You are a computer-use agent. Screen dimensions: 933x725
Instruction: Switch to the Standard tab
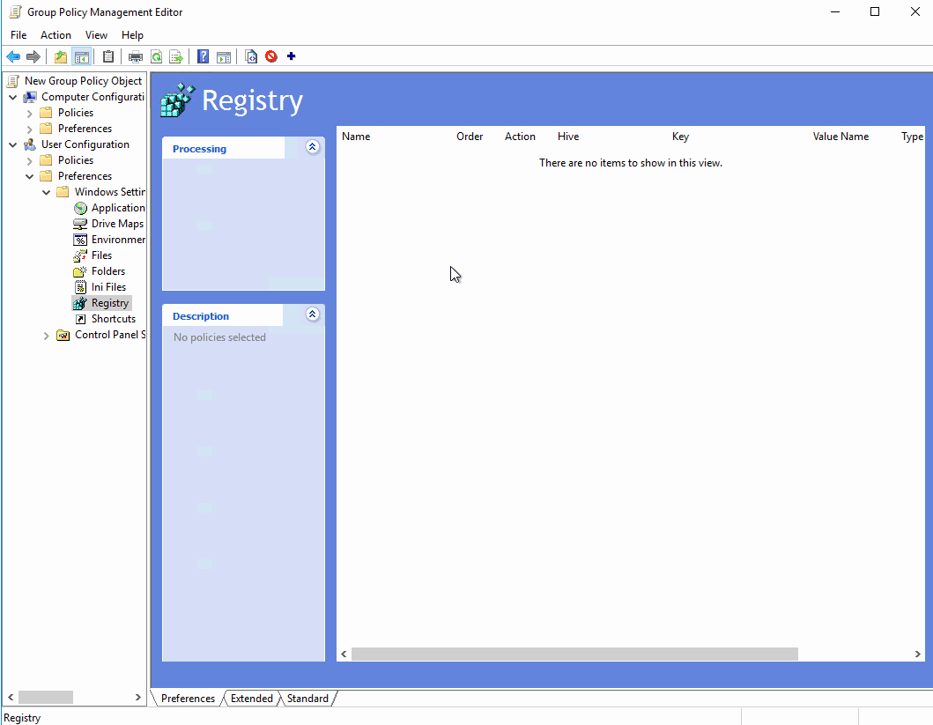pyautogui.click(x=307, y=699)
